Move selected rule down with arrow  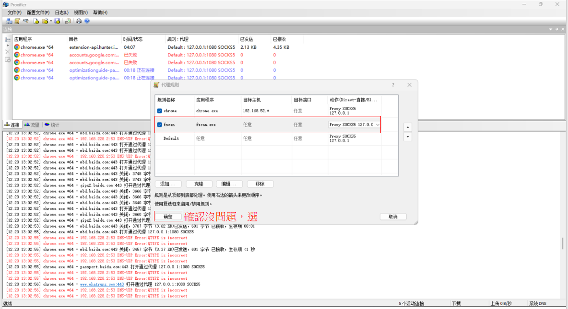tap(408, 137)
